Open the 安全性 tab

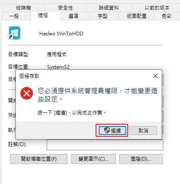(x=65, y=8)
